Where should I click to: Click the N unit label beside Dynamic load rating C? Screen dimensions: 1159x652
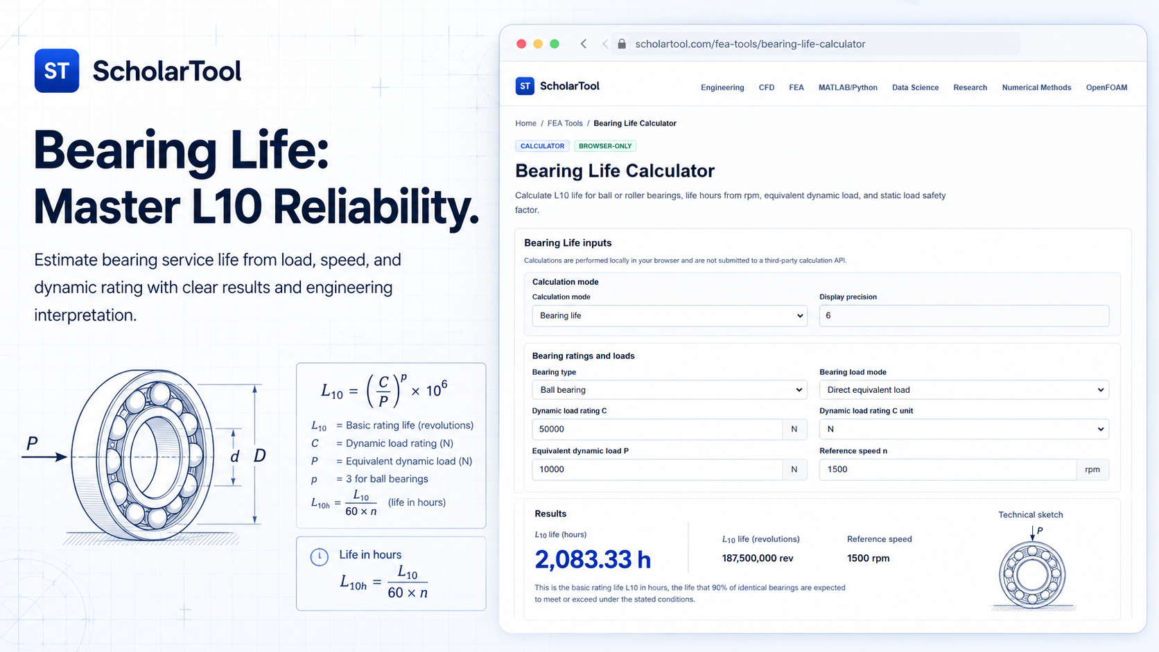tap(794, 429)
